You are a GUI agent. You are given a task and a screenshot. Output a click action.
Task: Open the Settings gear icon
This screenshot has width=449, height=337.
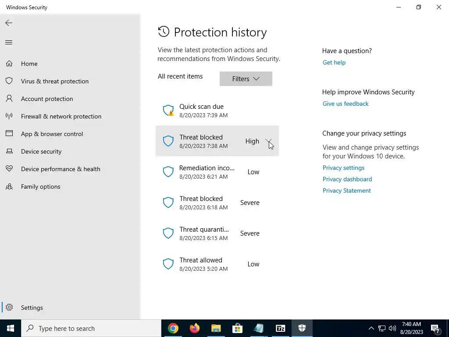point(9,308)
